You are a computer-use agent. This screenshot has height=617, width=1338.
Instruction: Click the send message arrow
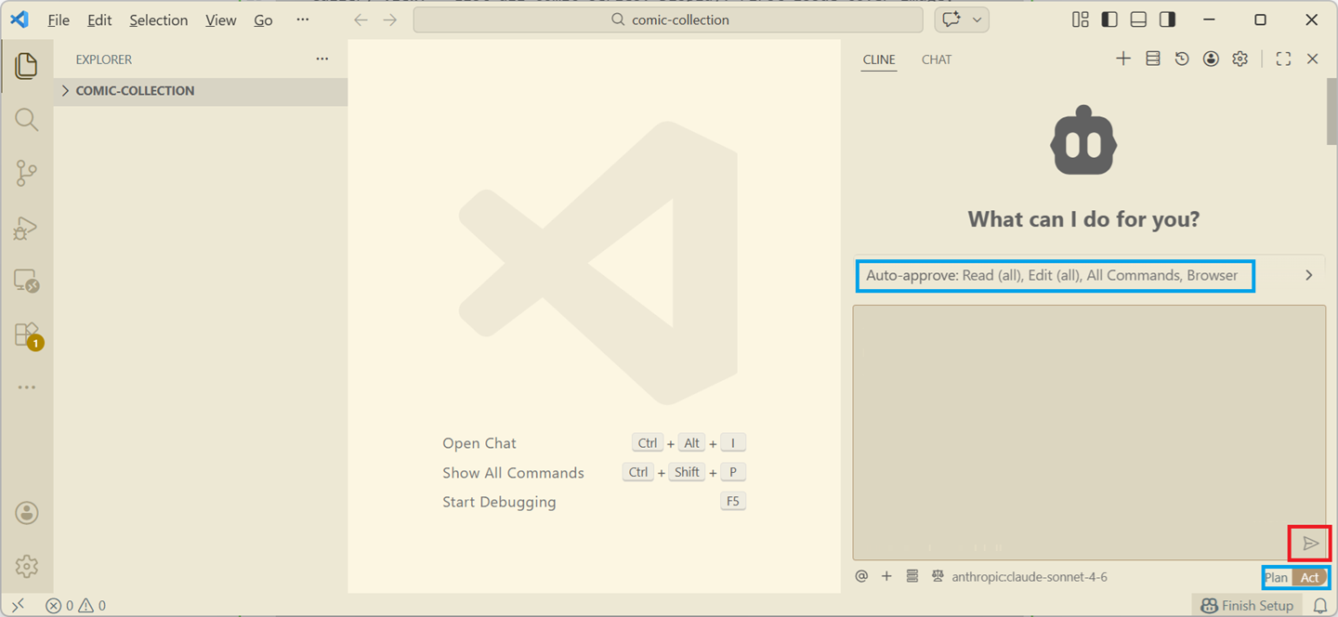coord(1310,543)
